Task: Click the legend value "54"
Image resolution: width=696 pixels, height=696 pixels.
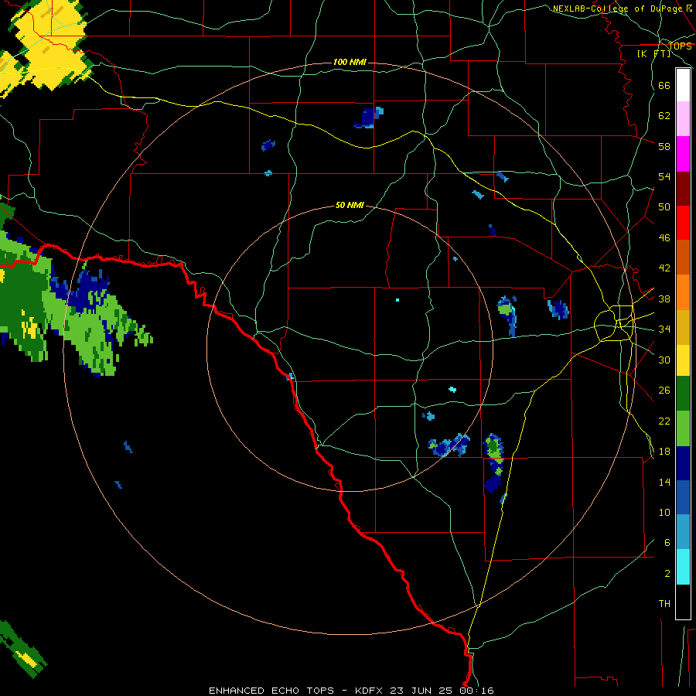Action: (664, 176)
